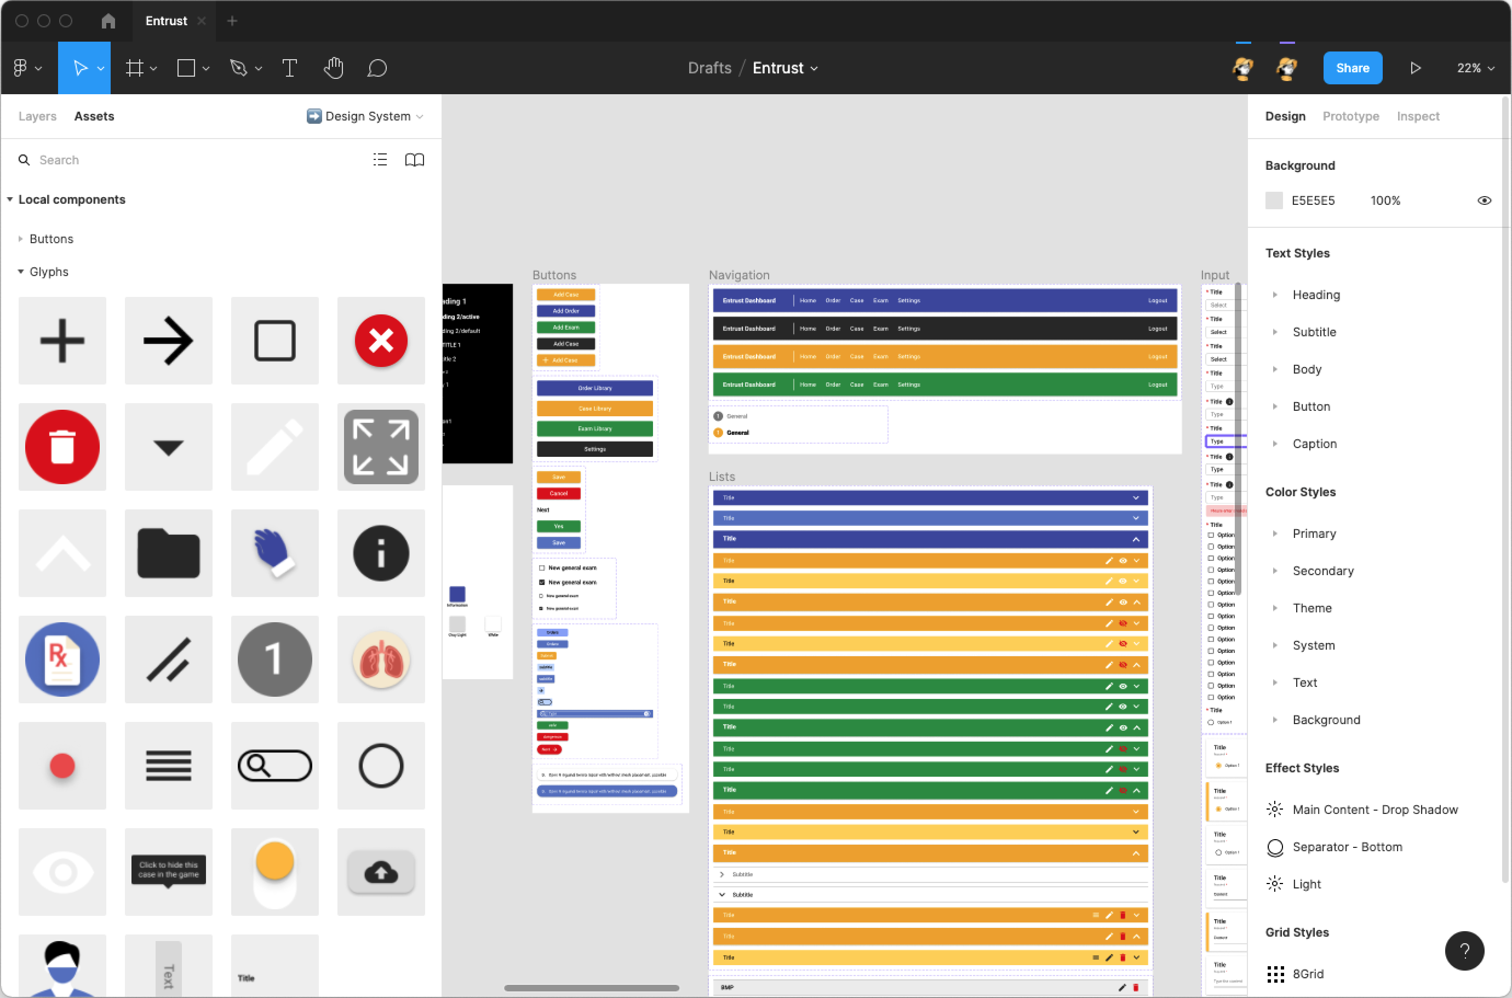Select the Pen tool
The width and height of the screenshot is (1512, 998).
(239, 67)
